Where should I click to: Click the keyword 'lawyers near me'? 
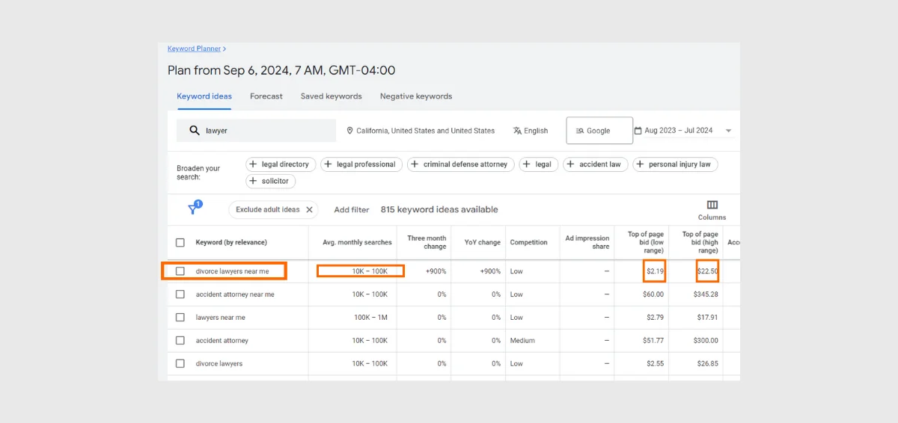coord(221,318)
